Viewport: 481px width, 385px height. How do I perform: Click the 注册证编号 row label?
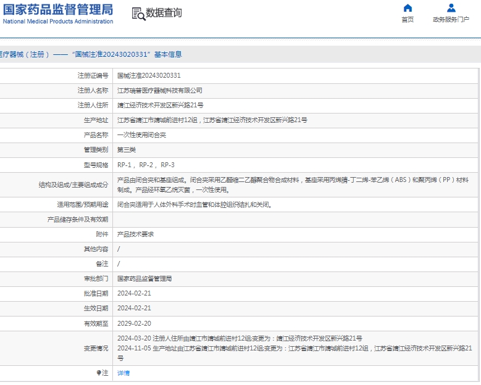pos(93,75)
